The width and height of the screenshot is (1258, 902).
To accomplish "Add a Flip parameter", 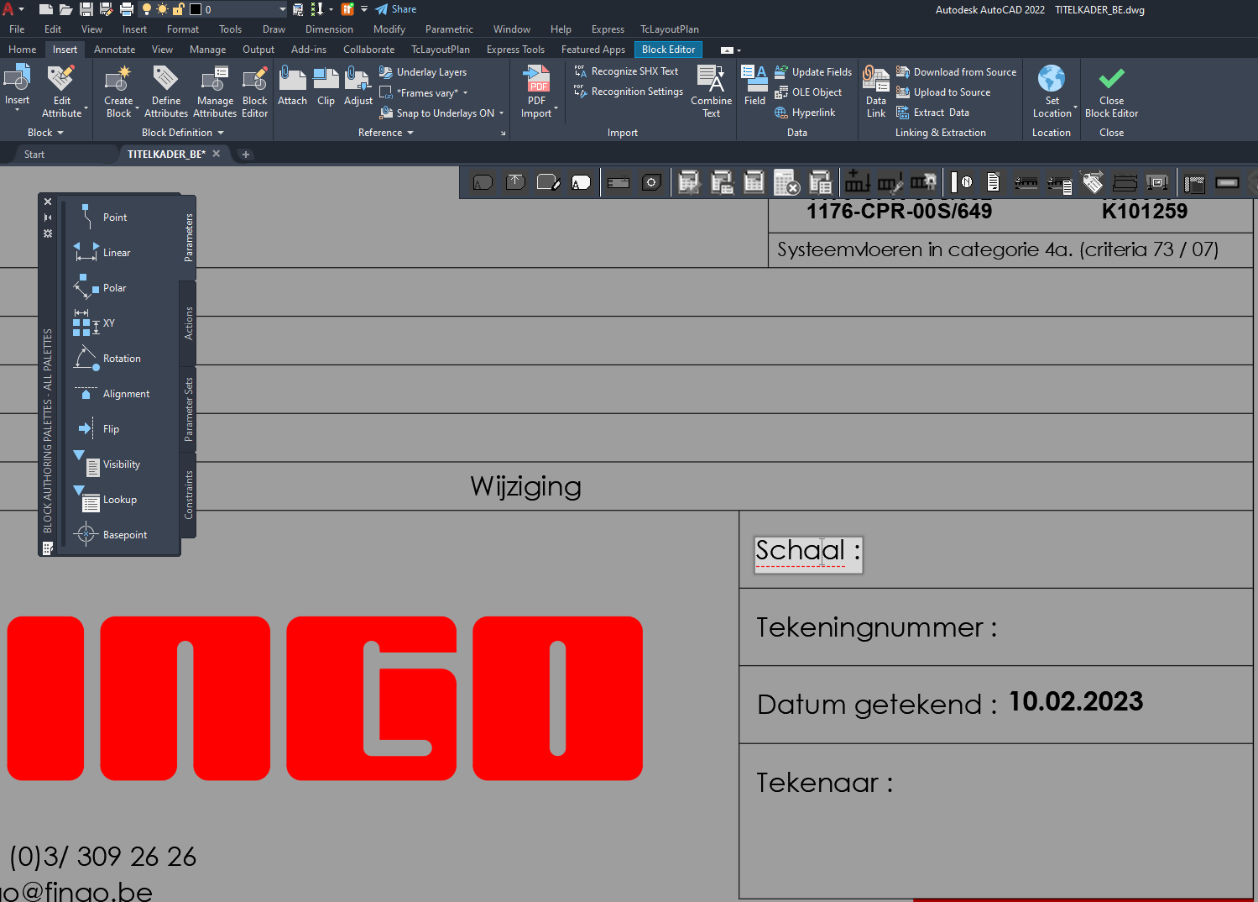I will 99,428.
